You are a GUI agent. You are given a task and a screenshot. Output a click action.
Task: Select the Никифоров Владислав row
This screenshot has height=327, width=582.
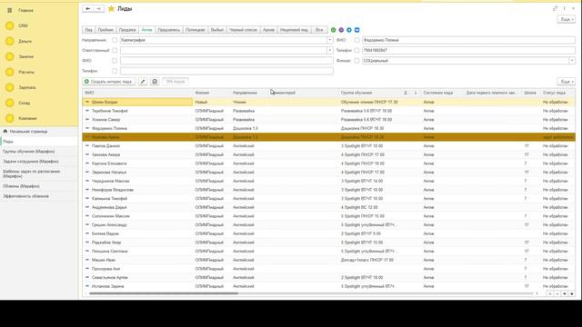328,190
